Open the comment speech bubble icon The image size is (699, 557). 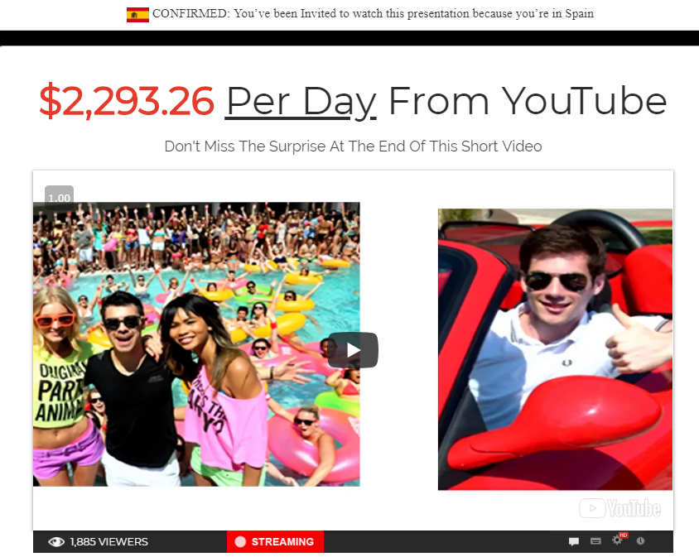pos(574,541)
